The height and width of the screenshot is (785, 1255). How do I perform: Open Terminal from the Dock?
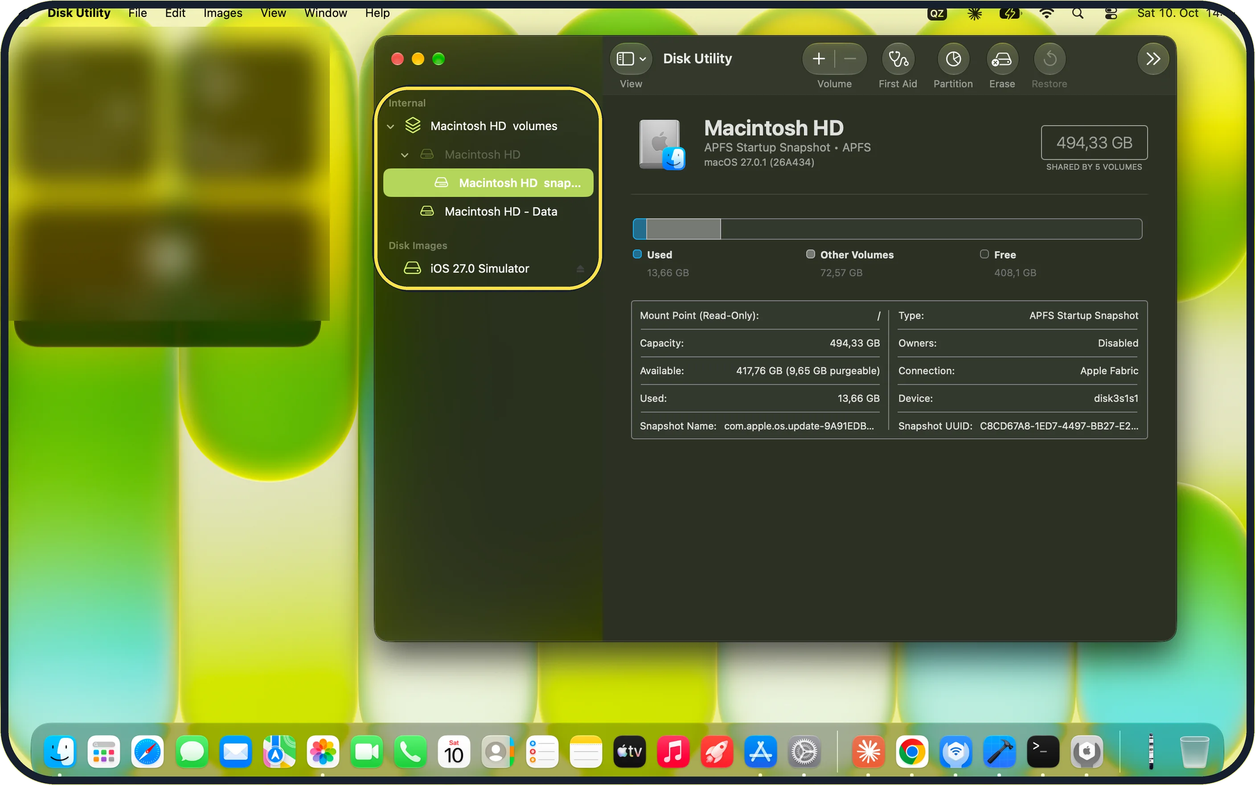coord(1042,751)
